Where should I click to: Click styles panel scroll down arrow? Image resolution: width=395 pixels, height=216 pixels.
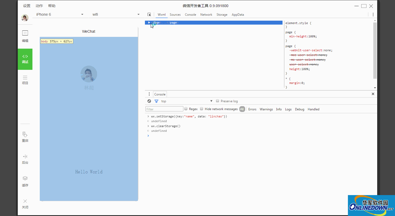click(375, 88)
